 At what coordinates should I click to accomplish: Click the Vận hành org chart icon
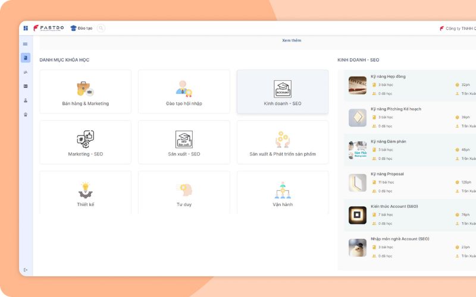(x=283, y=190)
